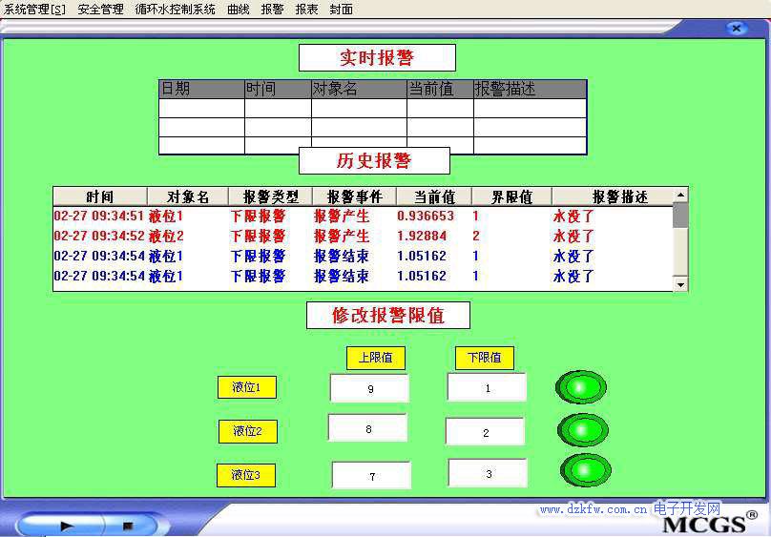Open the 循环水控制系统 menu
This screenshot has height=537, width=771.
point(175,10)
